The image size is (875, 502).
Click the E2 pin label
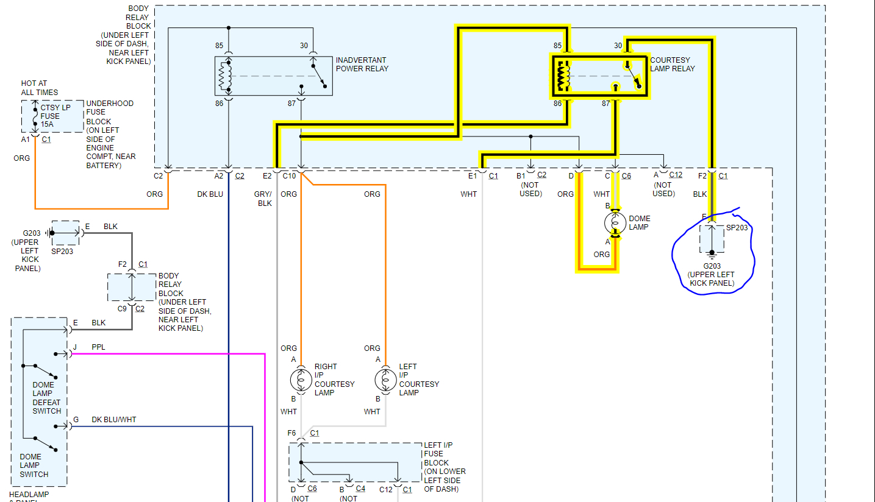click(267, 176)
